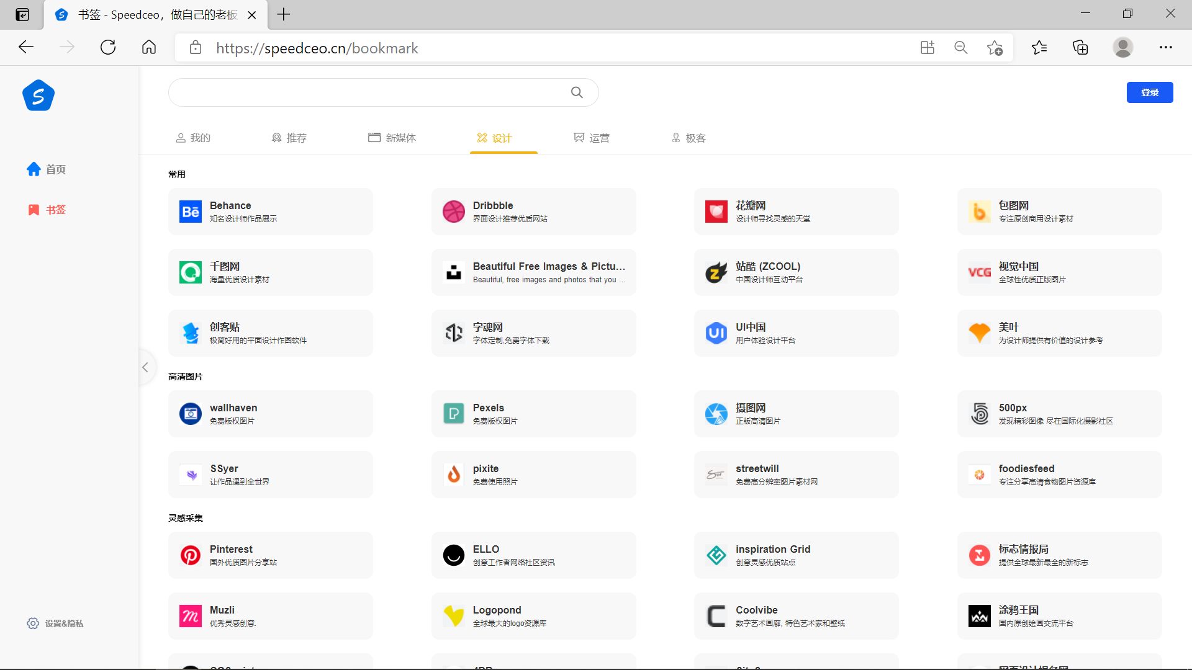The image size is (1192, 670).
Task: Click the tab actions icon at top left
Action: click(22, 14)
